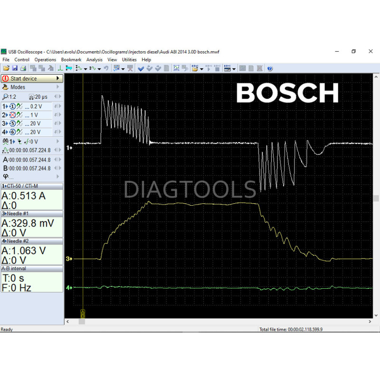Open dropdown next to first waveform scale icon
Screen dimensions: 380x380
tap(85, 69)
